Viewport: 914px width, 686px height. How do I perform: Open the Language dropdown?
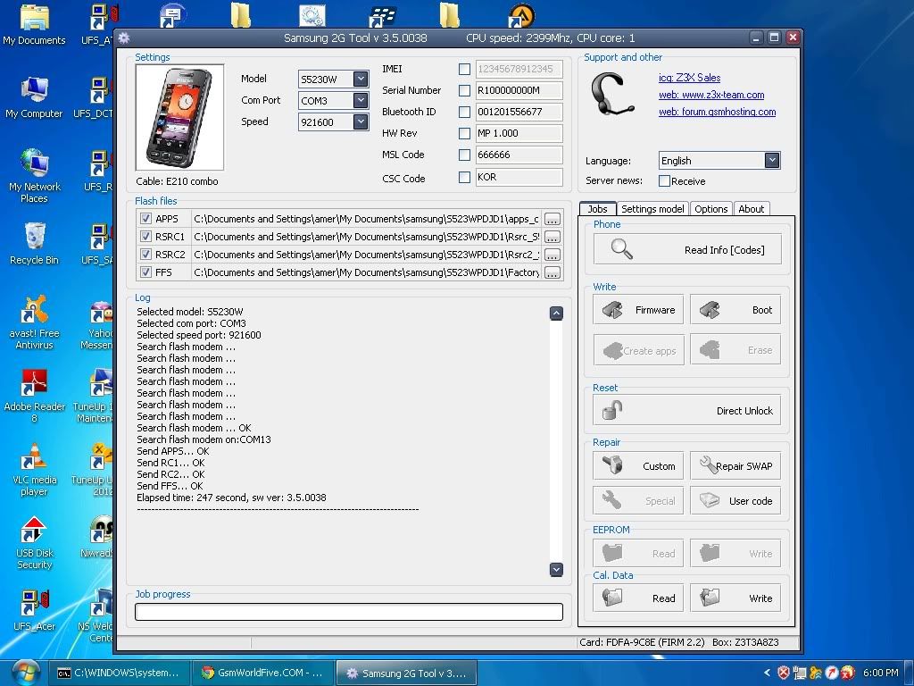772,161
